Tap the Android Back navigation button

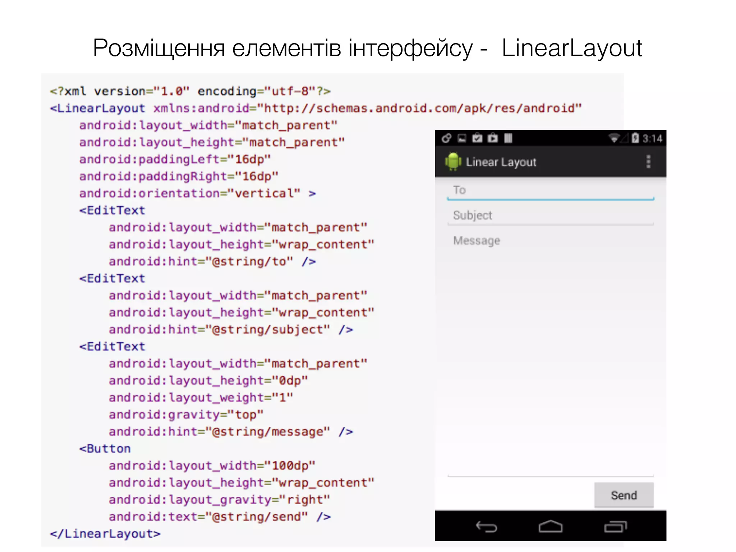coord(487,527)
